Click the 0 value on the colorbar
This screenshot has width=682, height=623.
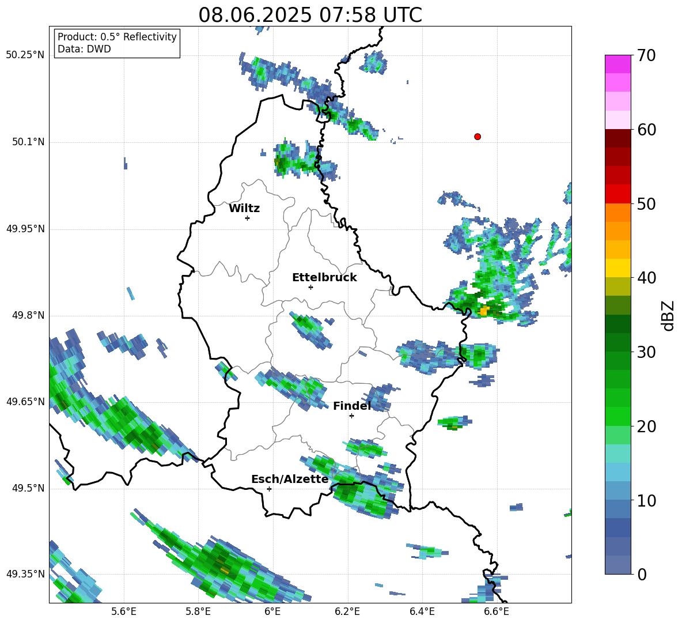coord(642,574)
